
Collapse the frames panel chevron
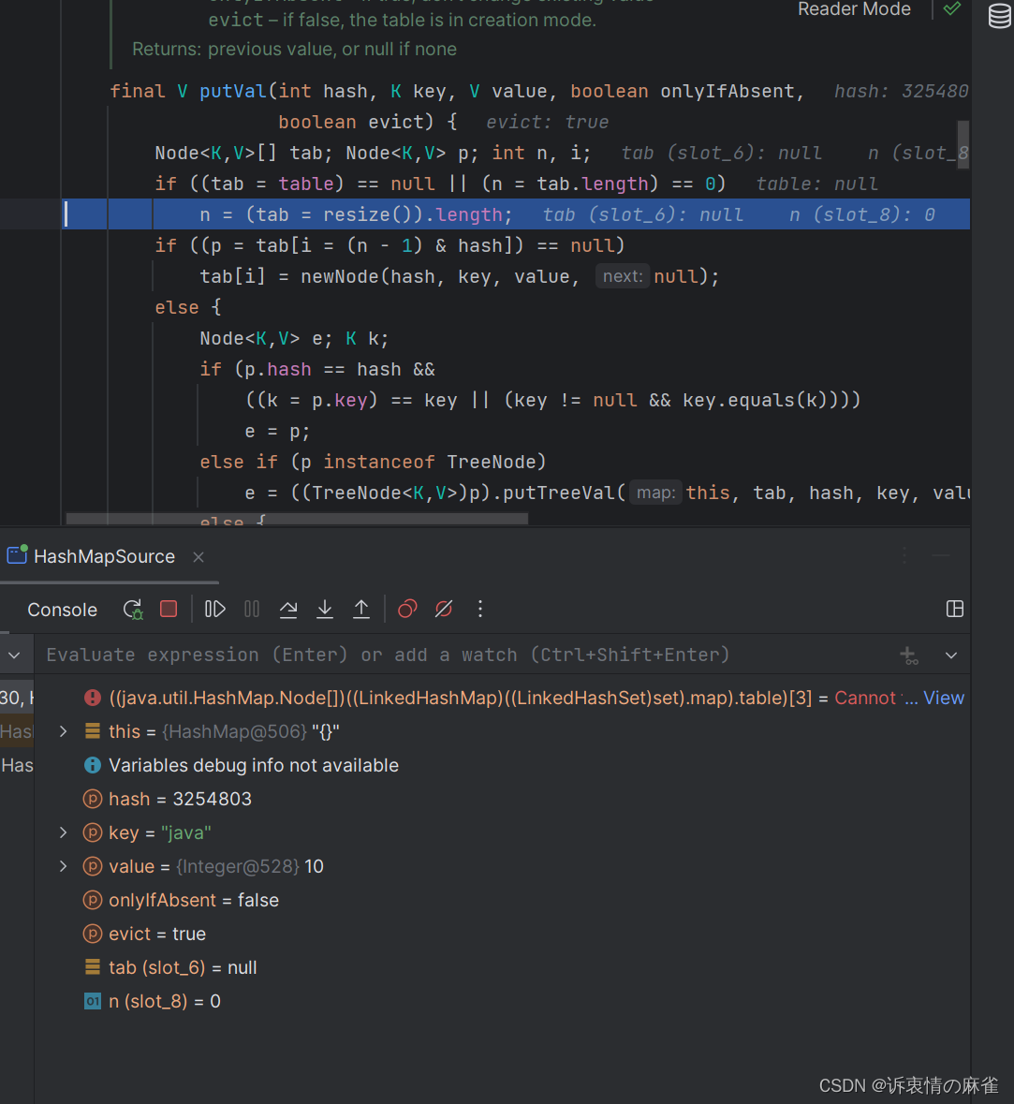[14, 655]
